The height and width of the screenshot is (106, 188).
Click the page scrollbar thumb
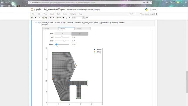tap(187, 82)
